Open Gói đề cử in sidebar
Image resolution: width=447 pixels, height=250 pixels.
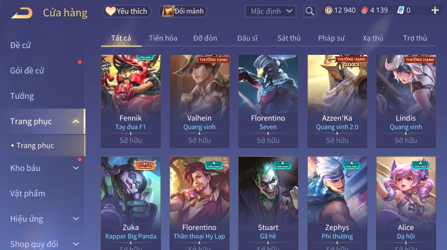tap(27, 71)
